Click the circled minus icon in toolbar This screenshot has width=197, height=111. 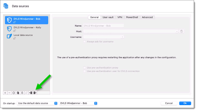[14, 93]
